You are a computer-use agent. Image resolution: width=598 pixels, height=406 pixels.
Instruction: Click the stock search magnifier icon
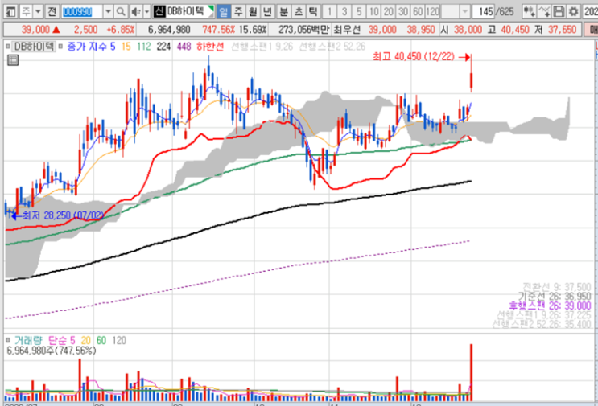[x=121, y=12]
